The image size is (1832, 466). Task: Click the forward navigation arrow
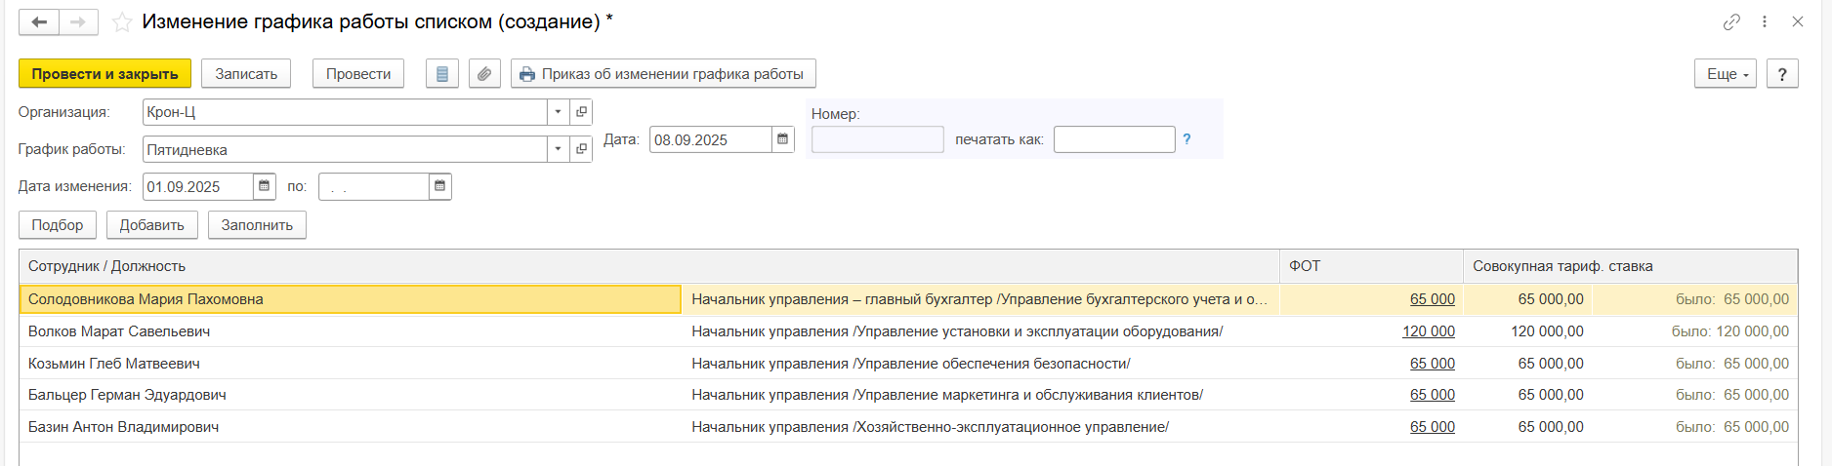point(78,22)
